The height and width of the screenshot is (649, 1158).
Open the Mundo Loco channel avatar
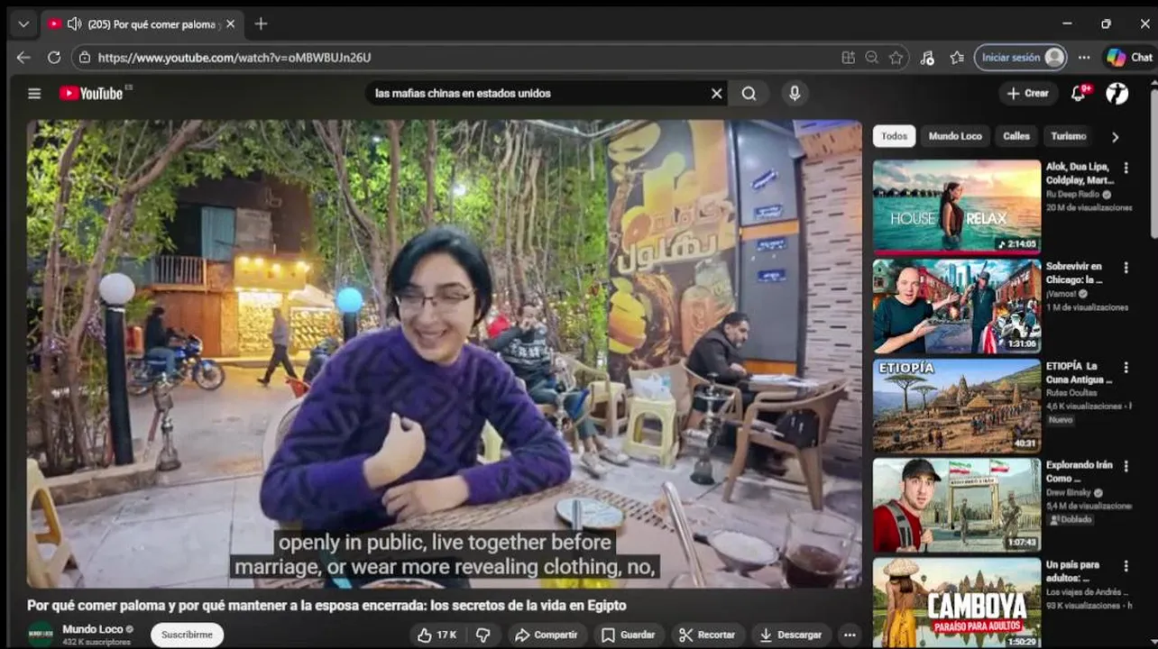tap(41, 635)
